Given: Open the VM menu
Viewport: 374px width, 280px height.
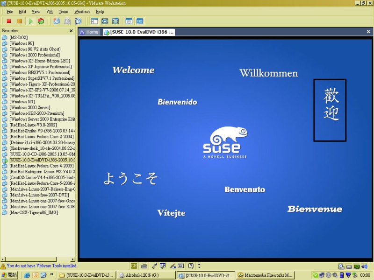Looking at the screenshot, I should 50,12.
